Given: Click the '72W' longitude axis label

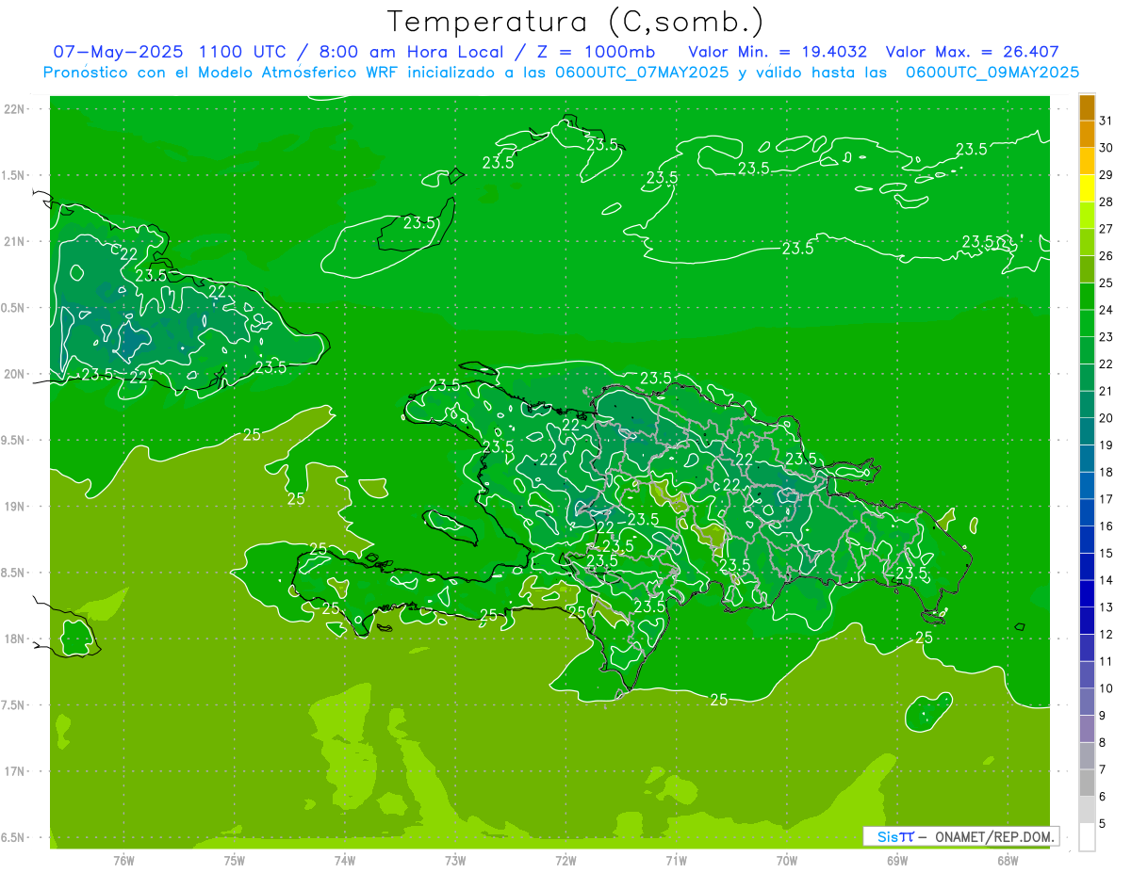Looking at the screenshot, I should click(x=565, y=860).
